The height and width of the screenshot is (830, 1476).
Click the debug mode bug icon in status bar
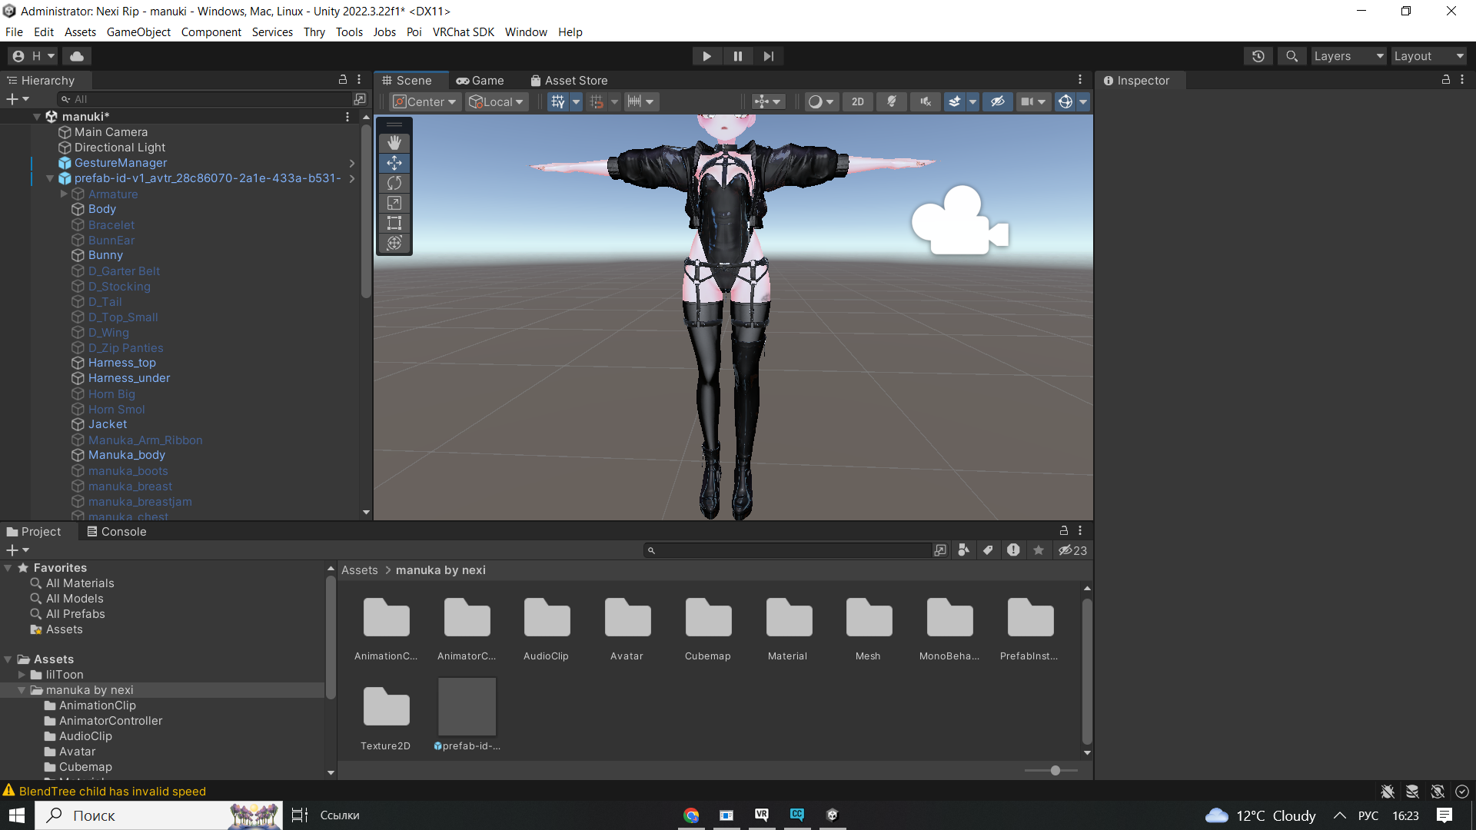click(x=1388, y=792)
